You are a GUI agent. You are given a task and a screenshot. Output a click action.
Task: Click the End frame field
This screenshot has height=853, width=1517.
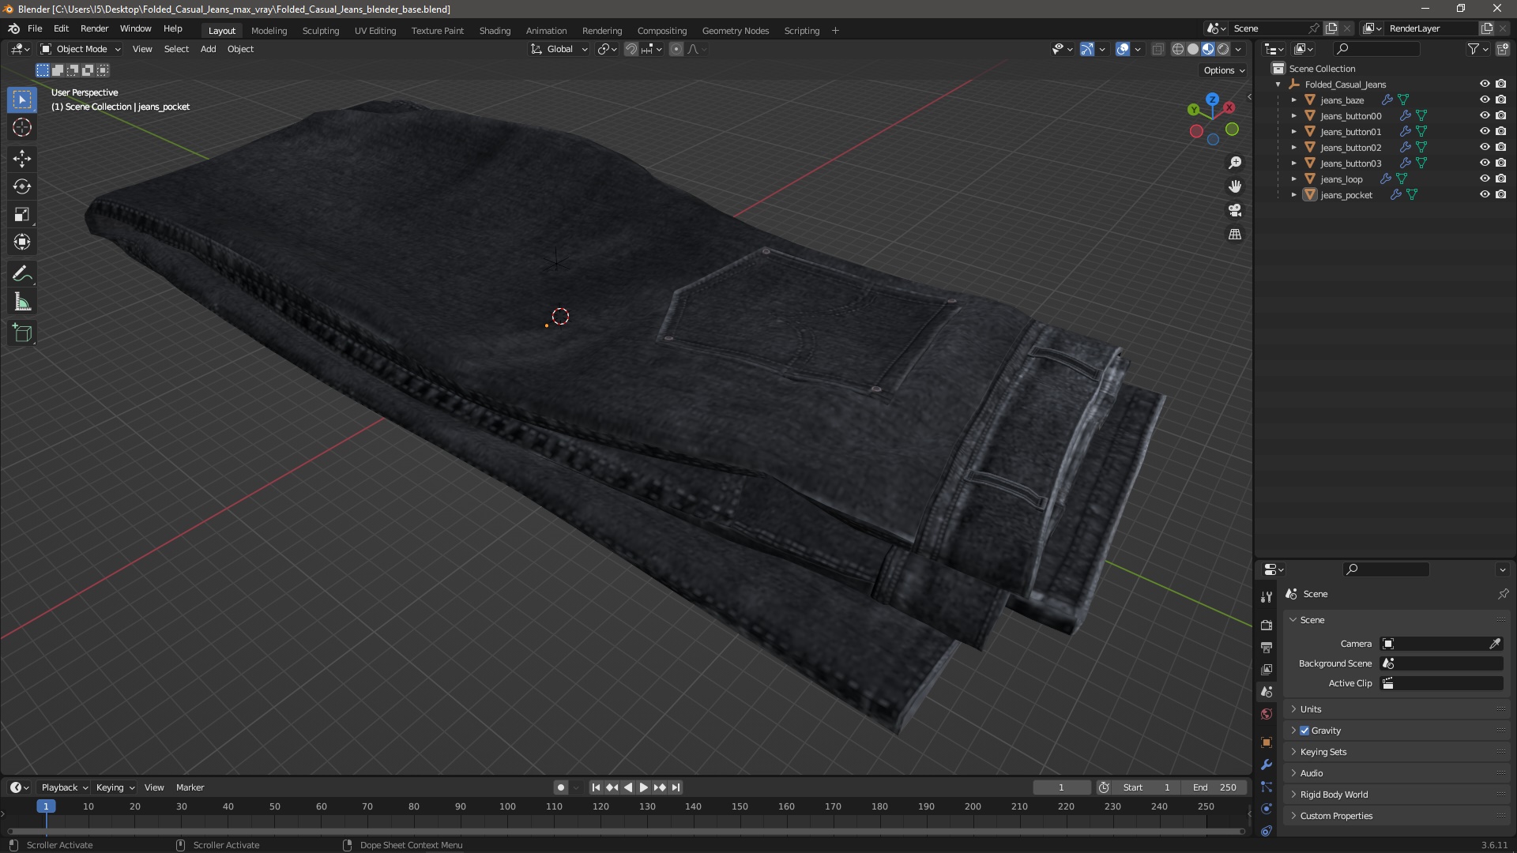click(x=1214, y=787)
